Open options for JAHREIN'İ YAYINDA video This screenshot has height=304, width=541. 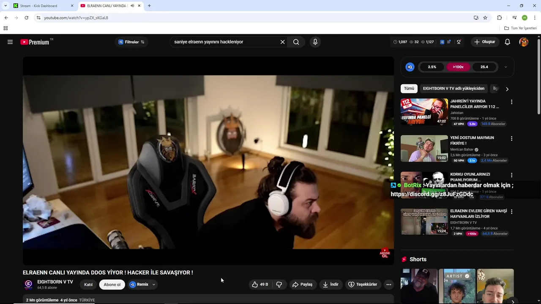(x=511, y=102)
